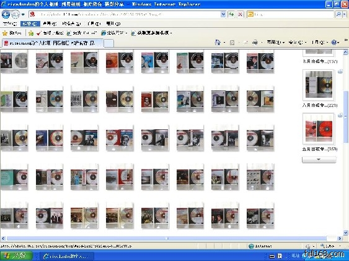The height and width of the screenshot is (261, 349).
Task: Open the empty new tab button
Action: tap(109, 43)
